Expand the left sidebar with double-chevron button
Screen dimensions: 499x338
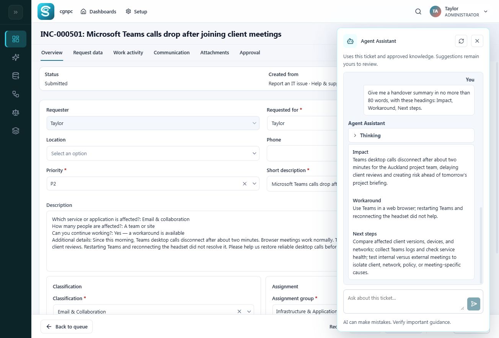(16, 12)
